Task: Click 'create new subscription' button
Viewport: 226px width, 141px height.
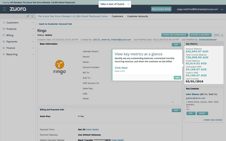Action: point(175,35)
